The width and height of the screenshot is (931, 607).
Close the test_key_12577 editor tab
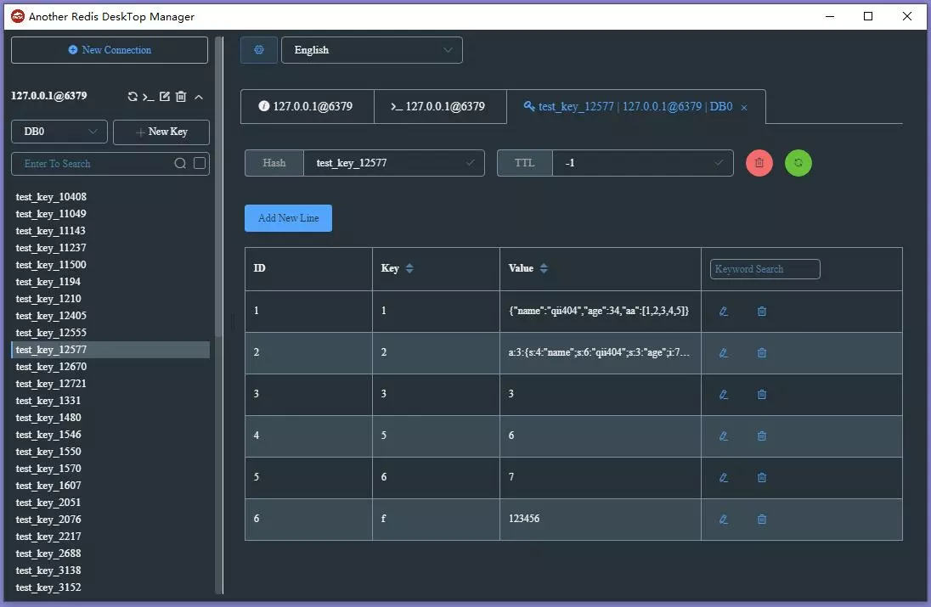pyautogui.click(x=744, y=107)
